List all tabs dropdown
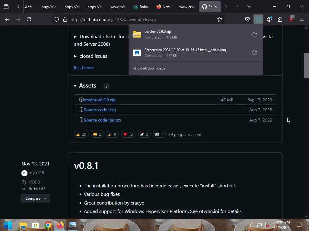This screenshot has height=231, width=309. pos(249,7)
